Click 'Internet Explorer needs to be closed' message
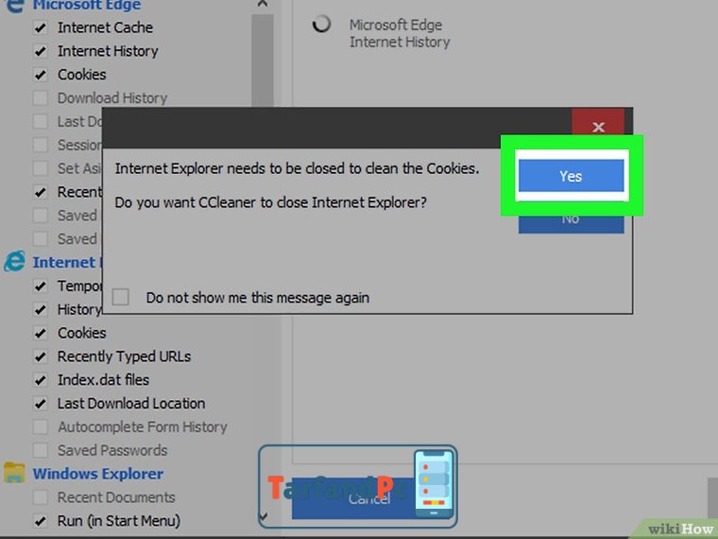This screenshot has height=539, width=718. coord(297,168)
